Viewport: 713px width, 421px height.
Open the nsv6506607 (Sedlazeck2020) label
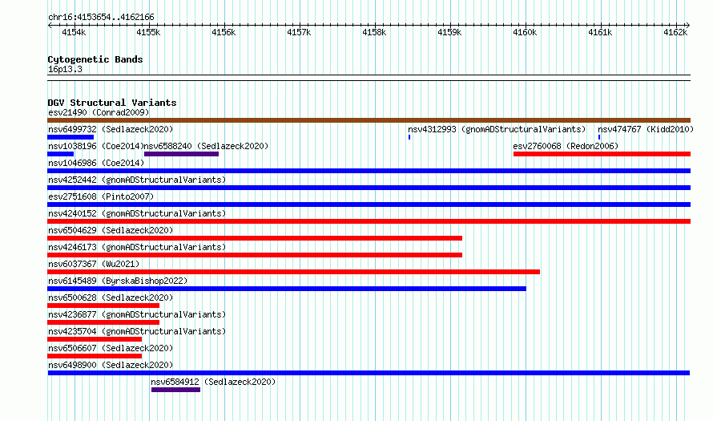point(111,348)
